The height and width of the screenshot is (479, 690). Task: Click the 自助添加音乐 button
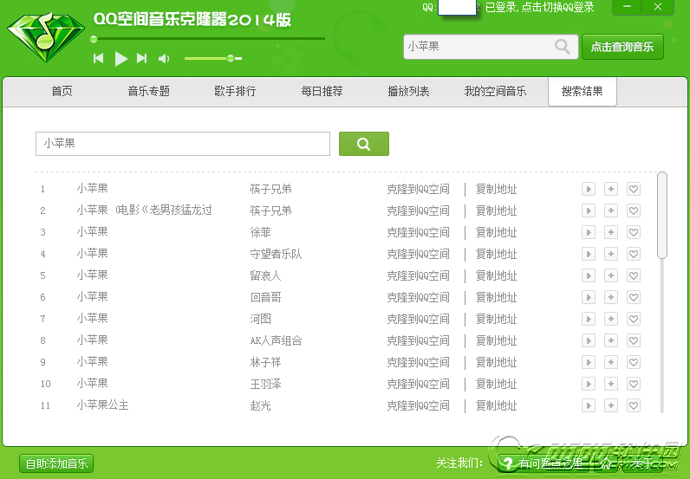pos(56,463)
